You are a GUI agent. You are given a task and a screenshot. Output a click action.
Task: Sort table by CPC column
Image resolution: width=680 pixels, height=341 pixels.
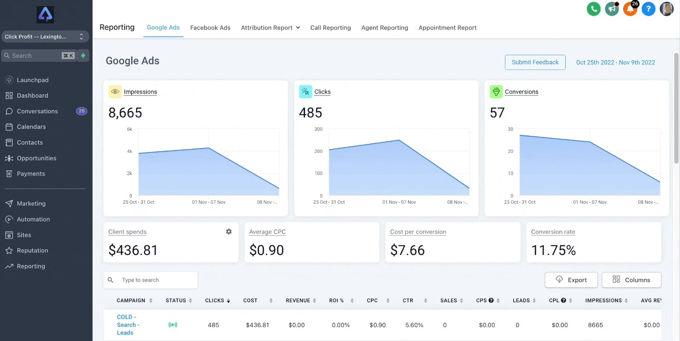[x=378, y=301]
